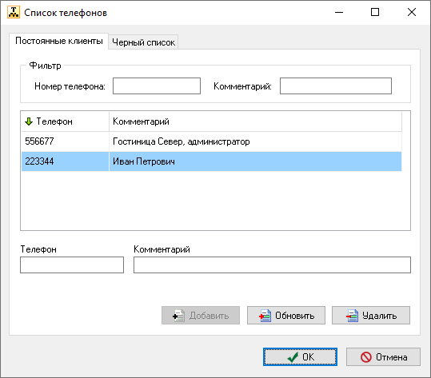Image resolution: width=431 pixels, height=378 pixels.
Task: Sort by the Комментарий column header
Action: pos(255,121)
